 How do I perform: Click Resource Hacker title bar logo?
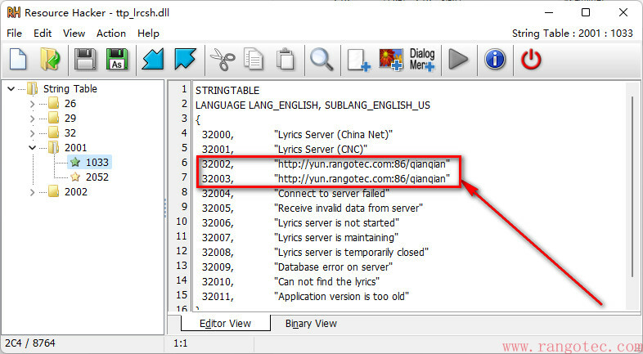pos(14,12)
